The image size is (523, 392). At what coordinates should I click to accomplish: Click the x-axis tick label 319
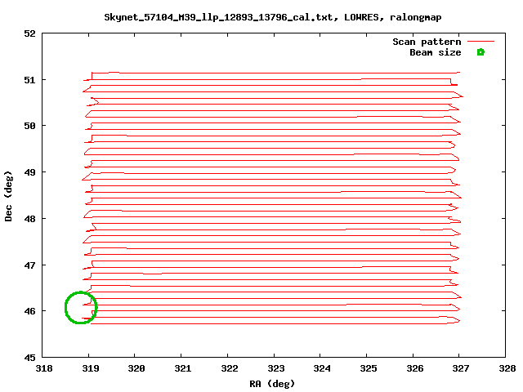pos(91,368)
